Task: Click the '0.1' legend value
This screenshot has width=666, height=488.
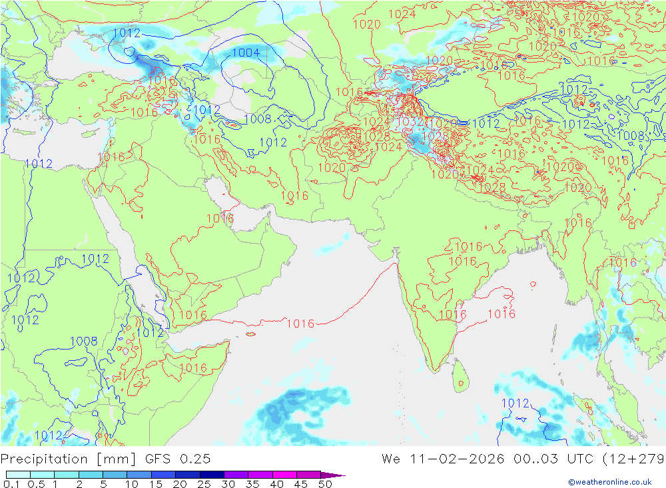Action: [11, 484]
